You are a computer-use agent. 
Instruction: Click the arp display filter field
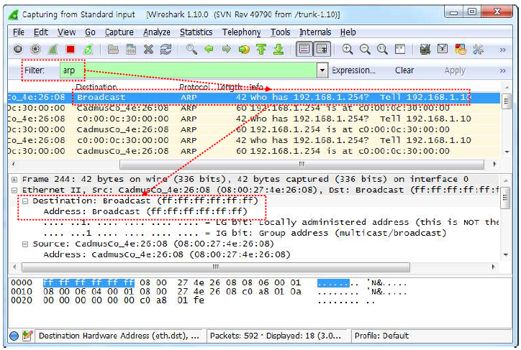click(x=188, y=70)
